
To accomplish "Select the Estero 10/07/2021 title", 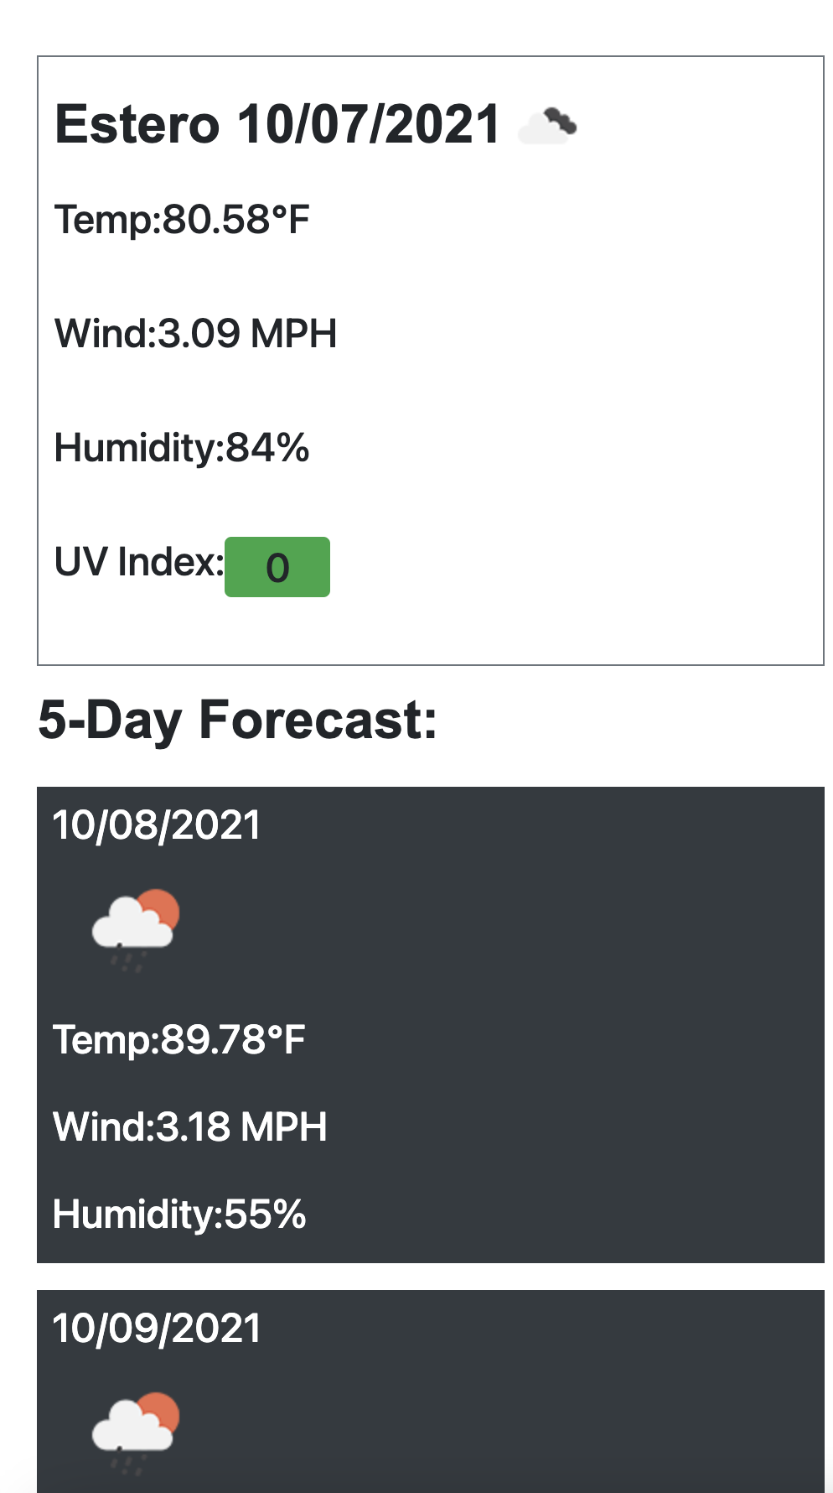I will click(x=277, y=122).
